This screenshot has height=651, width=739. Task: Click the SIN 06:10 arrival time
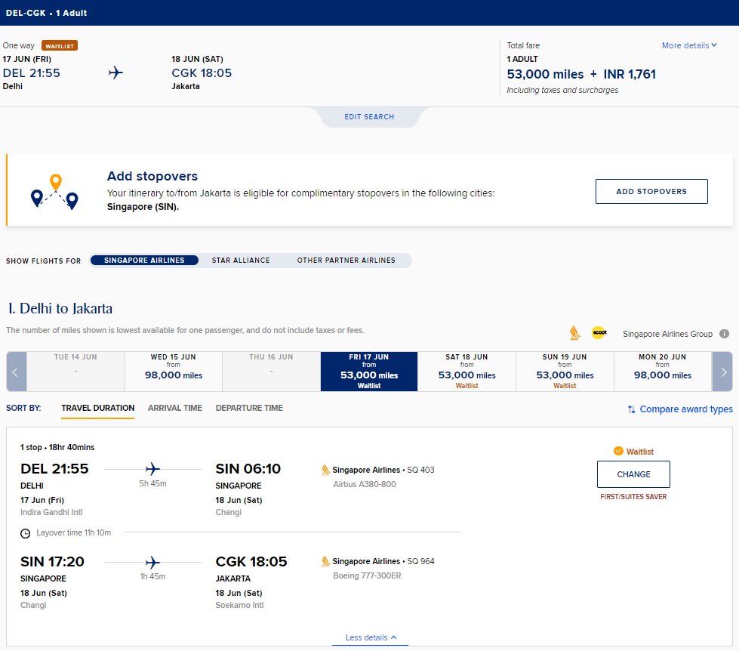pos(248,468)
